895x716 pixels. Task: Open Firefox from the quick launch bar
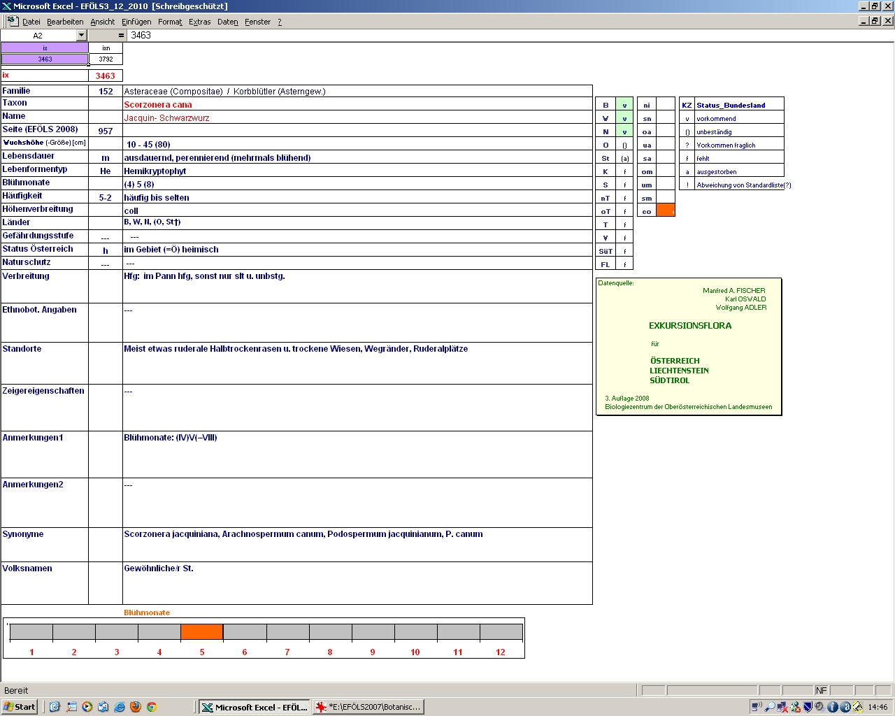point(136,707)
